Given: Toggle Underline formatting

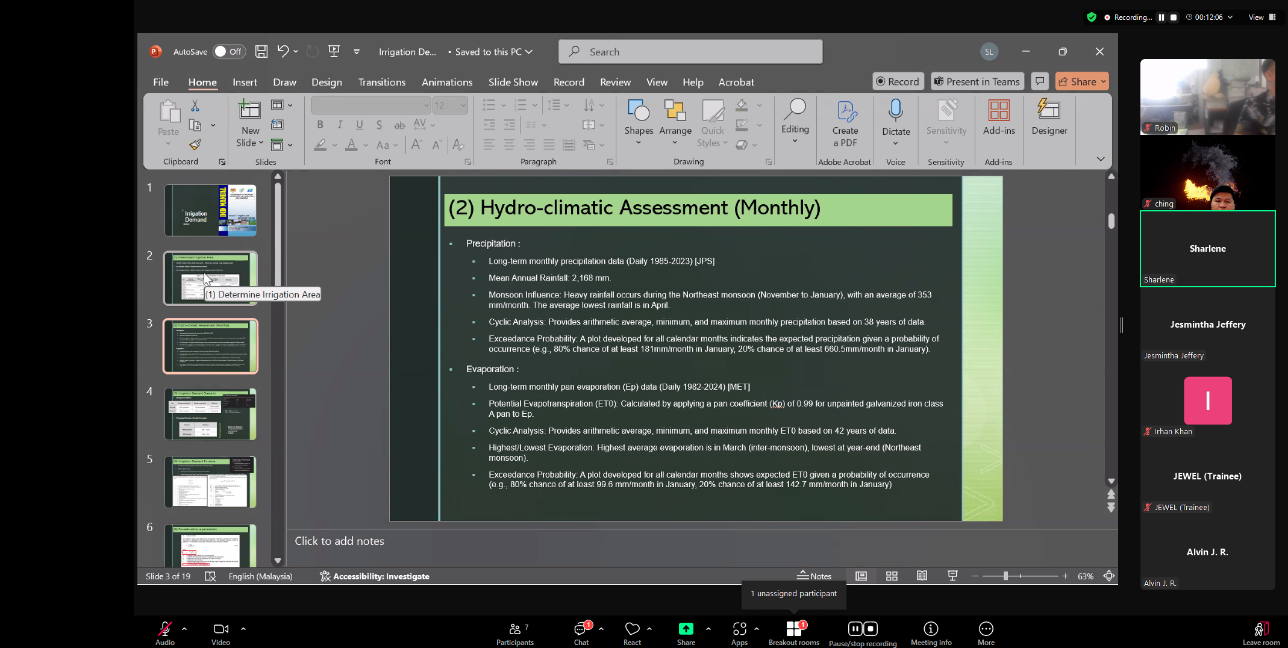Looking at the screenshot, I should pos(360,125).
